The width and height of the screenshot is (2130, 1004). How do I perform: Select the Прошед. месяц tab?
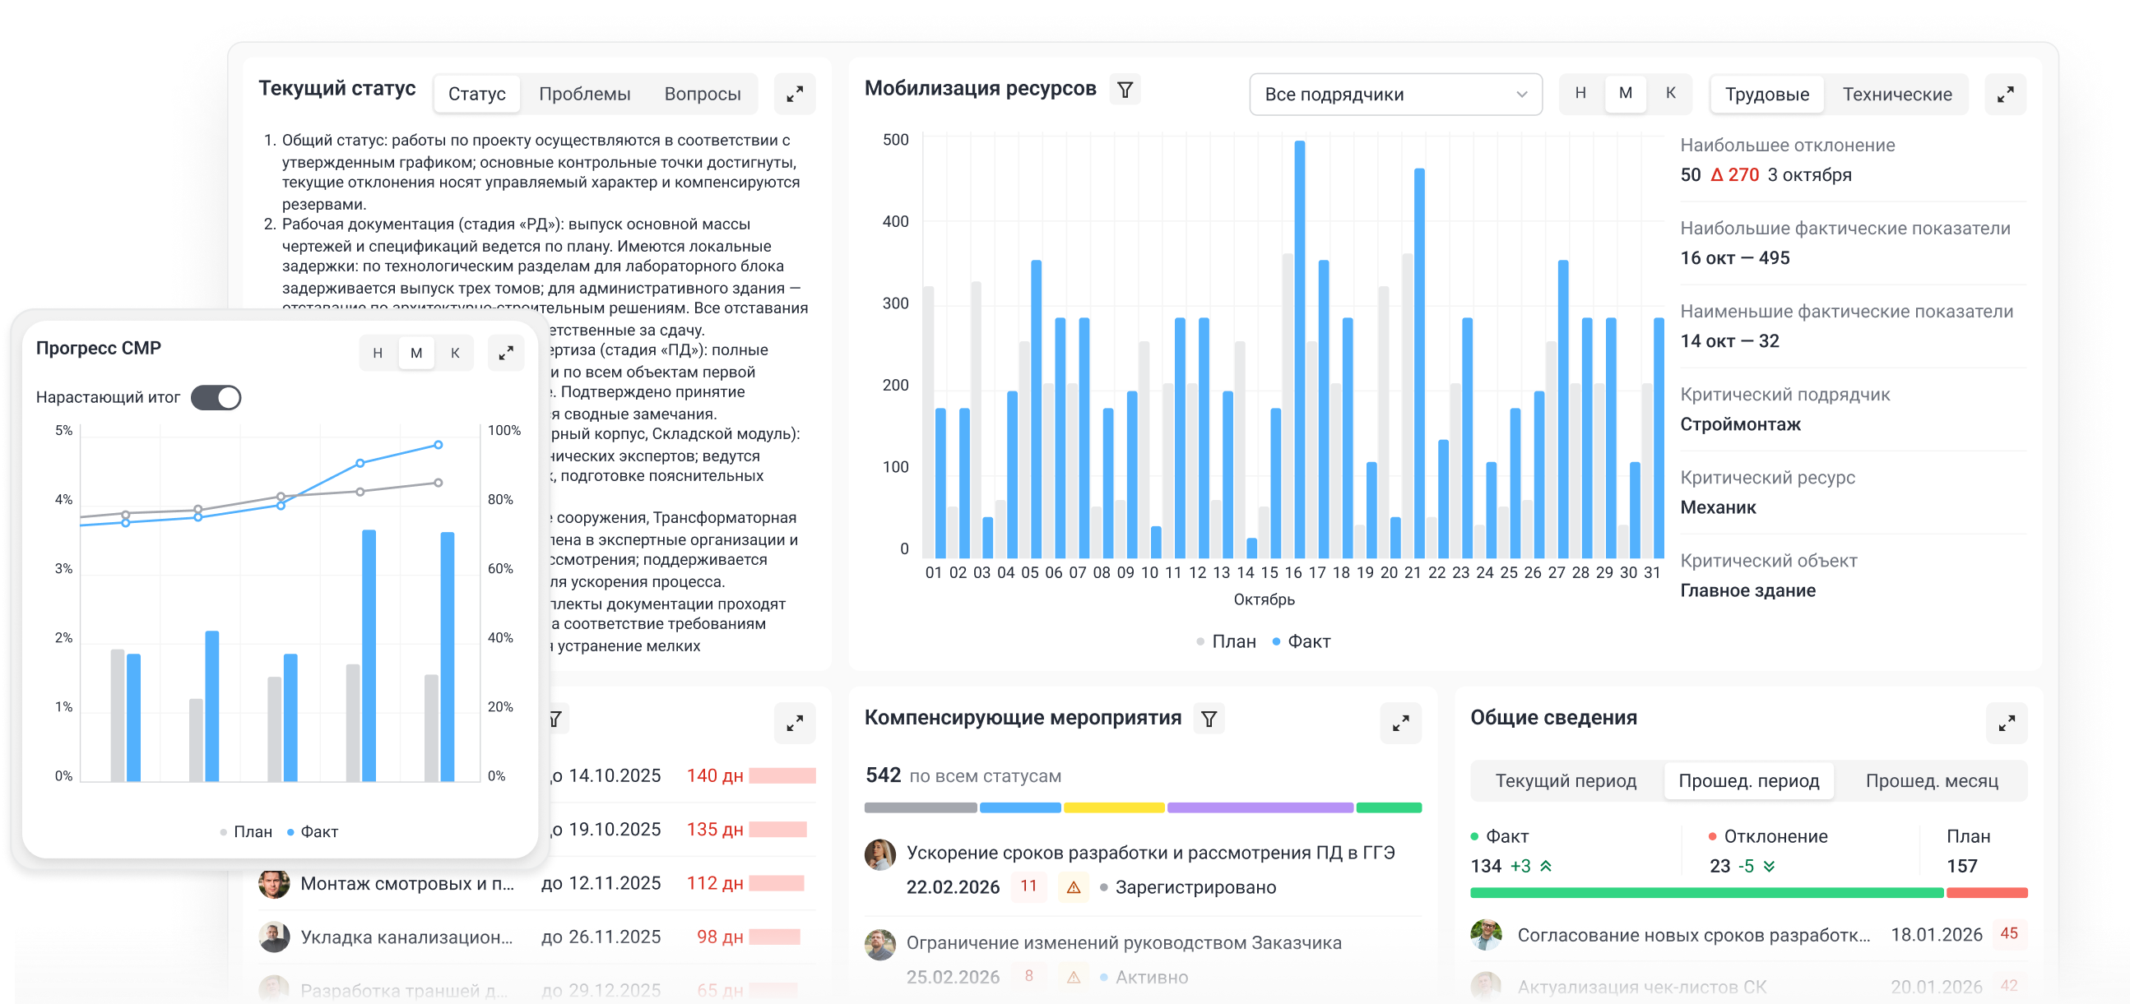tap(1933, 780)
